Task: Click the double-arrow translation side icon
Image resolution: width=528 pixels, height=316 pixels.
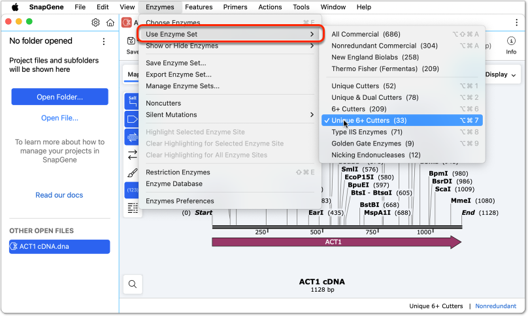Action: (133, 155)
